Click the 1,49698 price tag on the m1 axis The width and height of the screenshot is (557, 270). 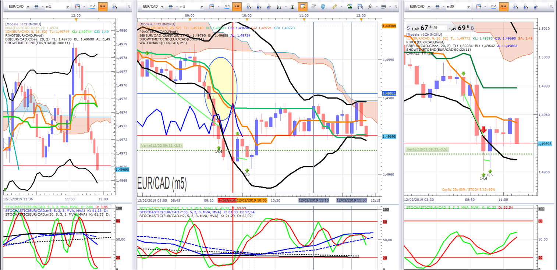click(122, 169)
